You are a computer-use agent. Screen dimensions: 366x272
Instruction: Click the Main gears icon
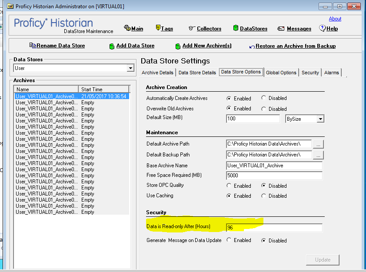tap(127, 28)
